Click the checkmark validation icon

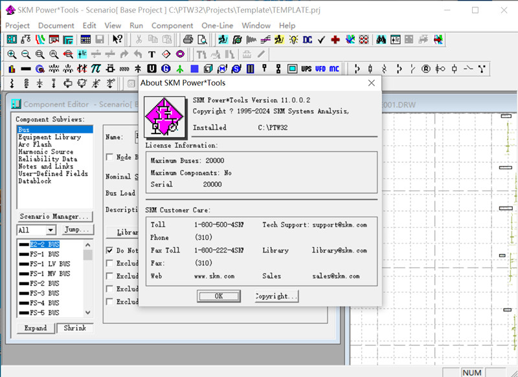[x=321, y=40]
